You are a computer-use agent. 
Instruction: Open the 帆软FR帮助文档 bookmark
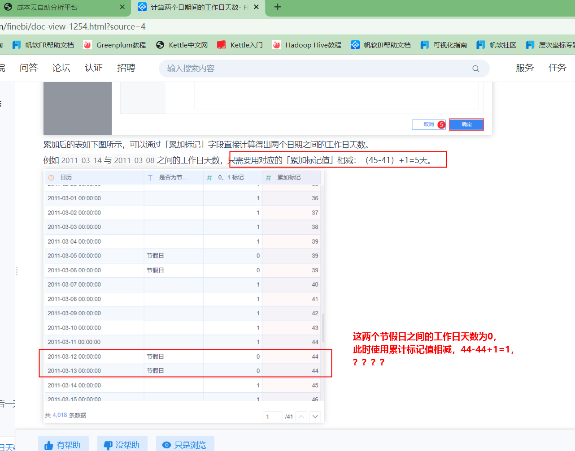click(43, 45)
